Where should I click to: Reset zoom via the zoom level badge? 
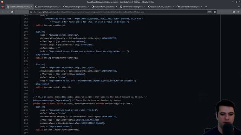click(x=210, y=12)
